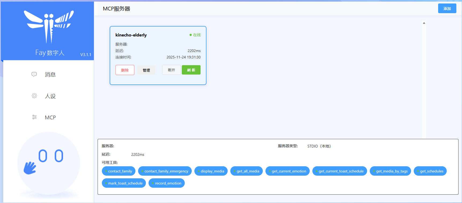Switch to the MCP menu item
Image resolution: width=462 pixels, height=203 pixels.
coord(50,117)
